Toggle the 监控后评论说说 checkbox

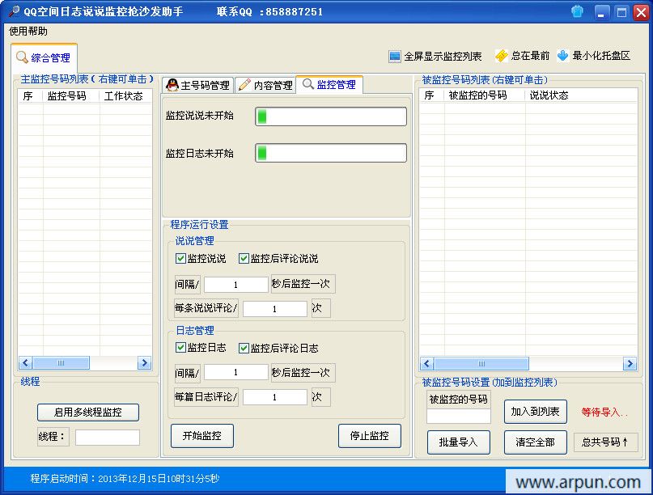click(244, 259)
